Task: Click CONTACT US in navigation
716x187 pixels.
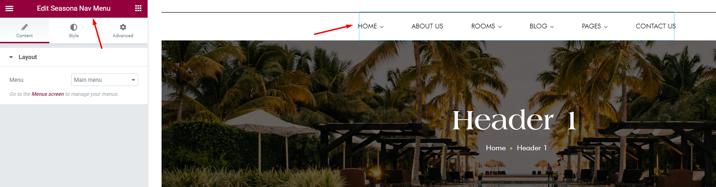Action: point(655,26)
